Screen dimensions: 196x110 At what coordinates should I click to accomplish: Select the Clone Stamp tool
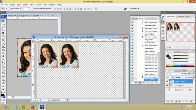pos(3,46)
